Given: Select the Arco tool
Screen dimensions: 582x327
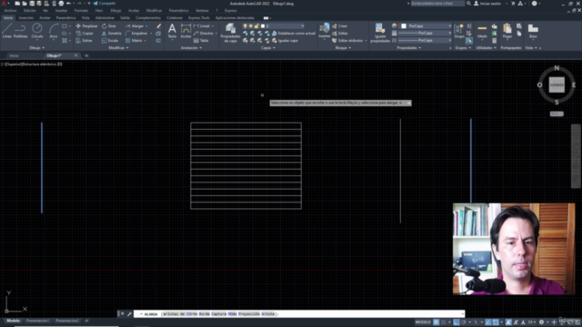Looking at the screenshot, I should [54, 30].
